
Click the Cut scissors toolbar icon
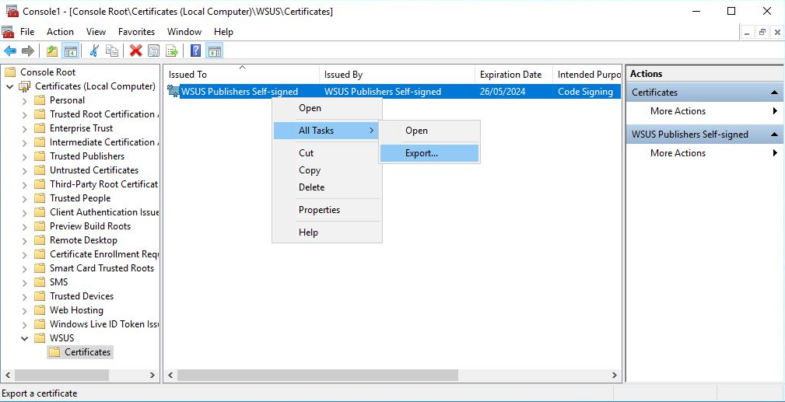click(x=94, y=51)
